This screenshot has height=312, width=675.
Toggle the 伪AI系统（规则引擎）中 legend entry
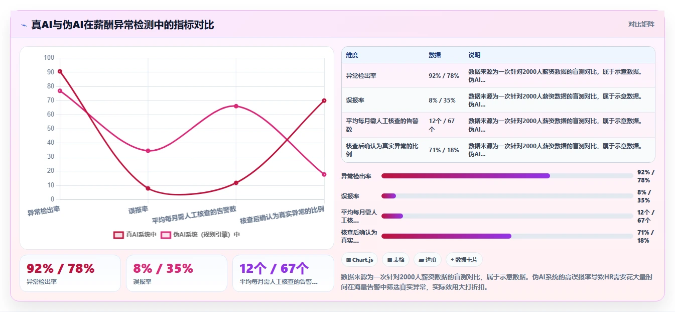tap(200, 235)
